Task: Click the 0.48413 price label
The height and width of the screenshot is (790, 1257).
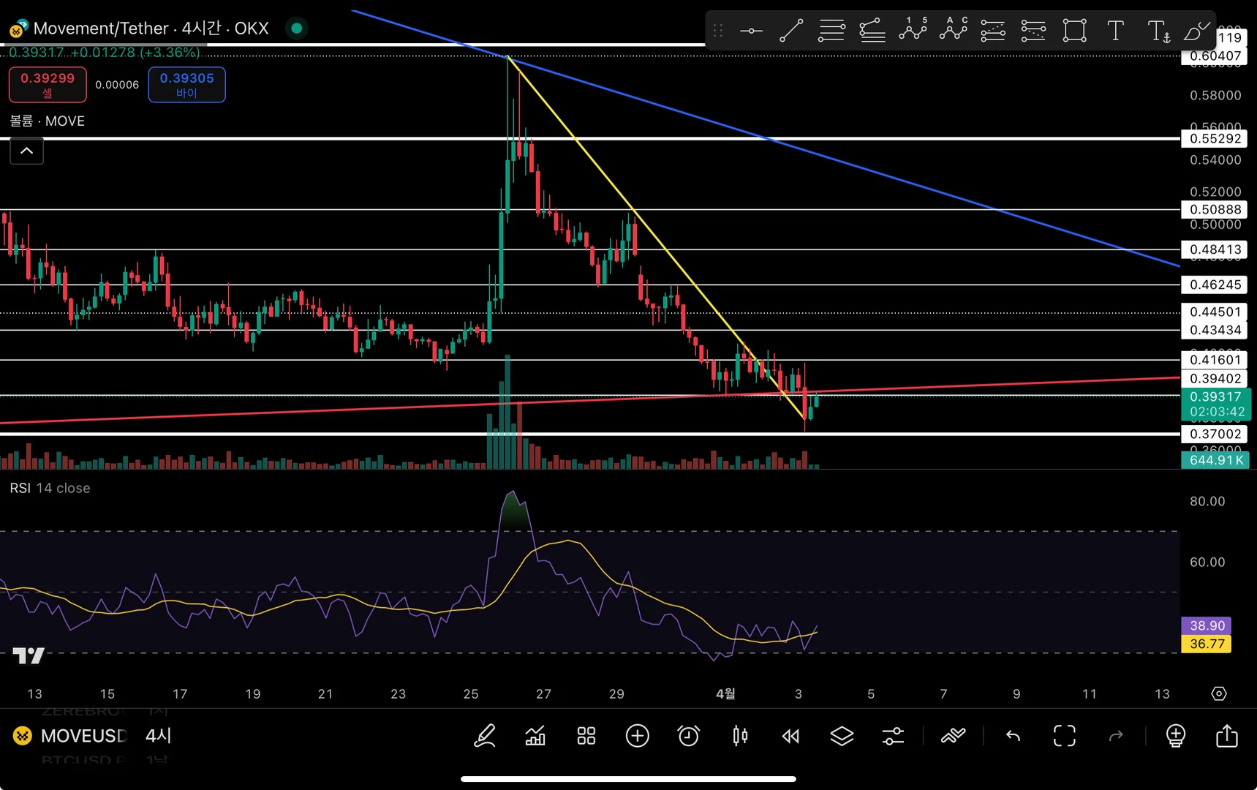Action: (1215, 249)
